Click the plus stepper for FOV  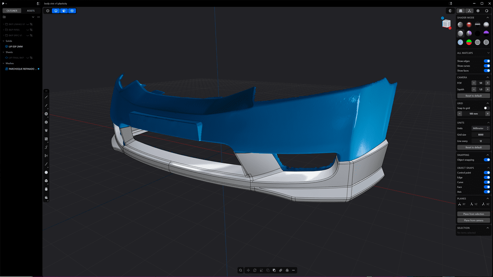pos(488,83)
